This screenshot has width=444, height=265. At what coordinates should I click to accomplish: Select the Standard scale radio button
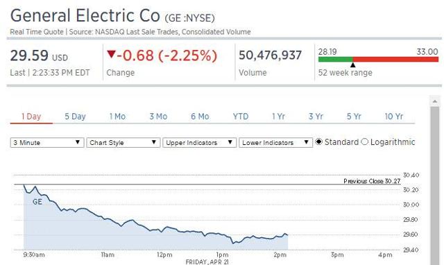tap(318, 142)
